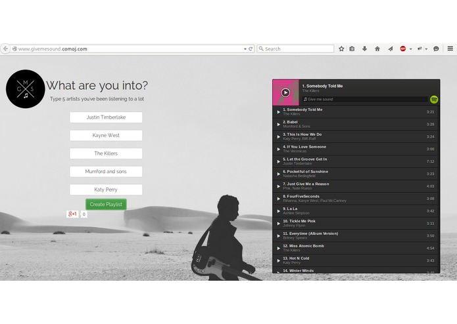Click the 7:12 duration of track 5
Viewport: 457px width, 324px height.
click(431, 161)
